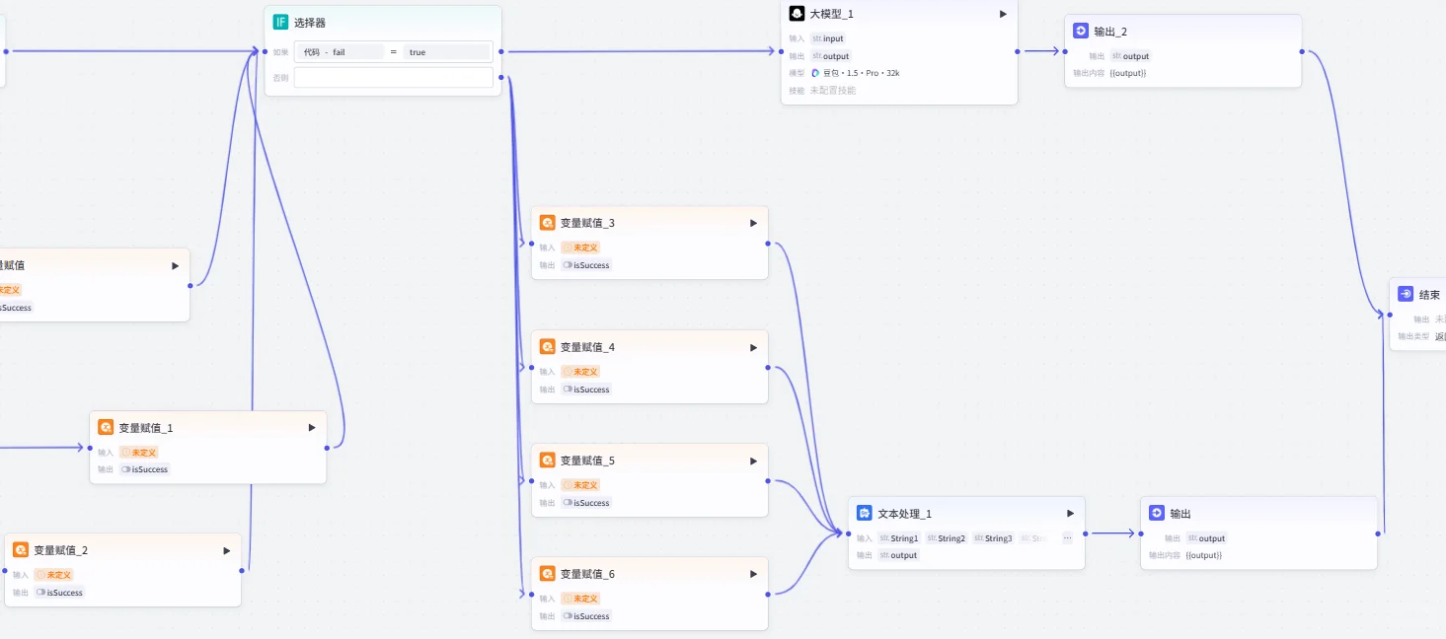This screenshot has height=639, width=1446.
Task: Run the 文本处理_1 node
Action: coord(1070,514)
